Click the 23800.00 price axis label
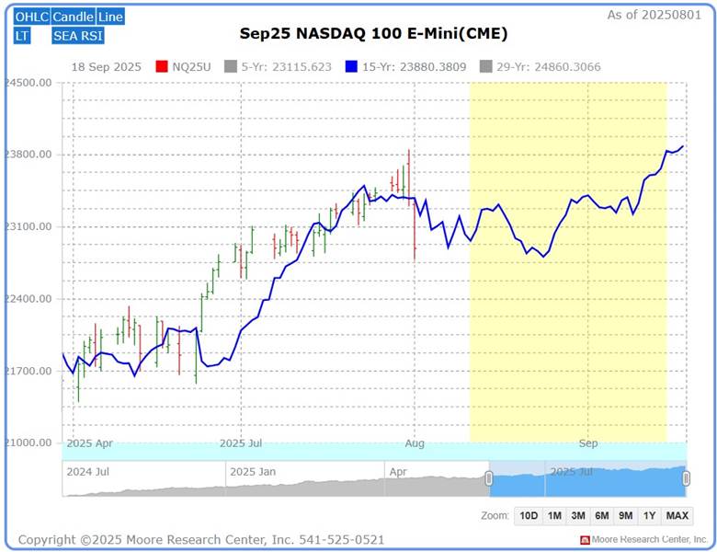 pyautogui.click(x=28, y=155)
